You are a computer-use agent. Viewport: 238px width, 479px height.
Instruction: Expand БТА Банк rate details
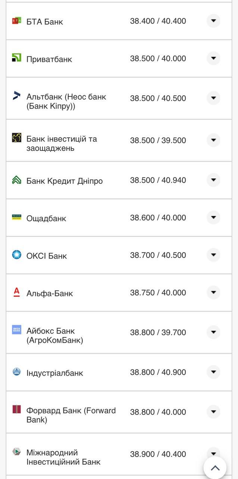tap(213, 21)
